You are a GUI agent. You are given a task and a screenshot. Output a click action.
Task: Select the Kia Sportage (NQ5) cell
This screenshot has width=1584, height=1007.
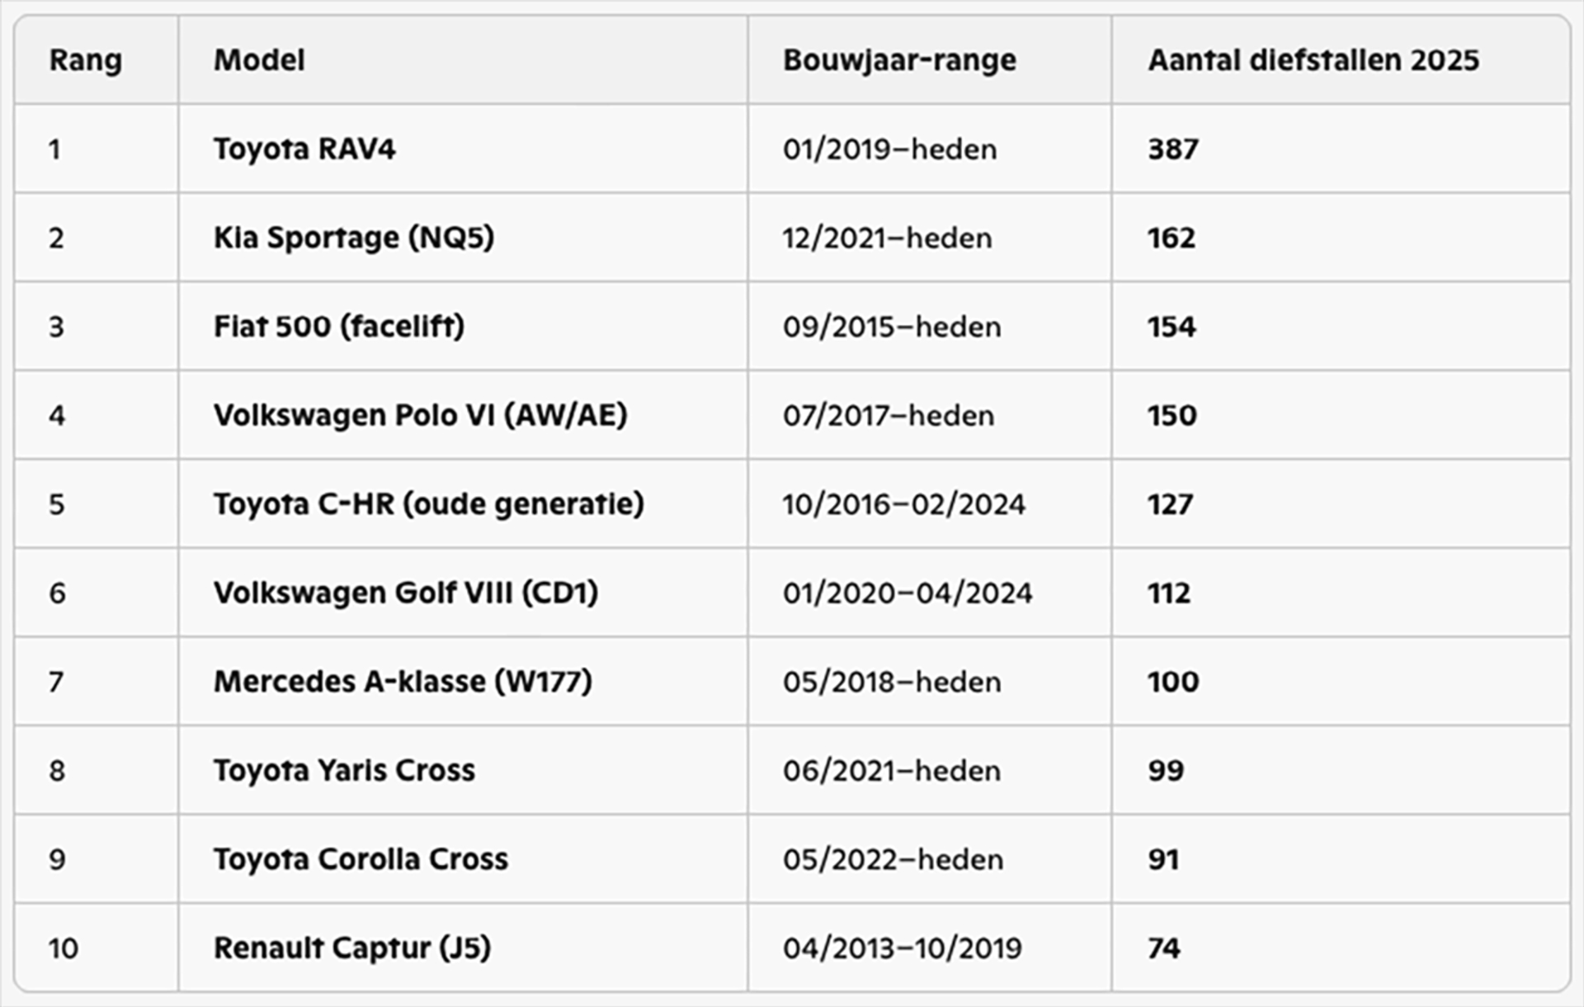(354, 238)
